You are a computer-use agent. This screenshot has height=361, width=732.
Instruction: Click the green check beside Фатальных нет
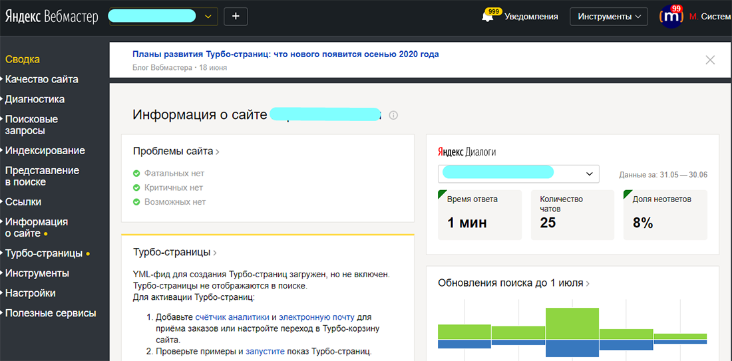[136, 174]
